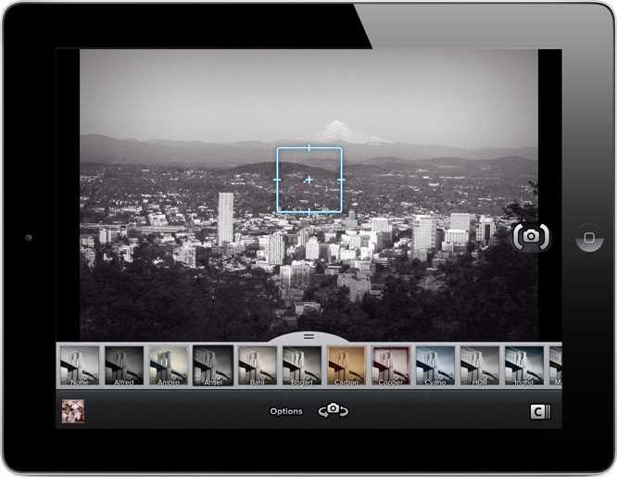Choose the Carbon sepia filter
This screenshot has width=617, height=477.
coord(346,365)
